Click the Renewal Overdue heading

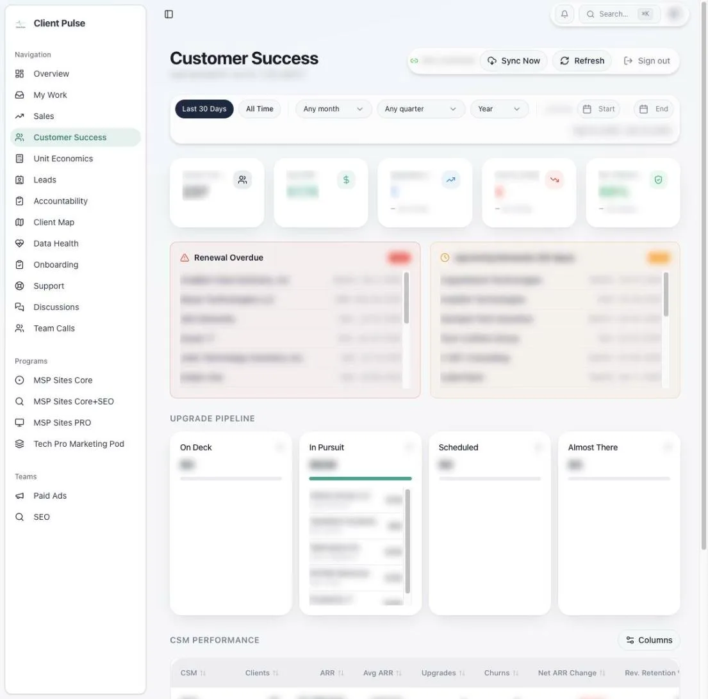point(229,257)
